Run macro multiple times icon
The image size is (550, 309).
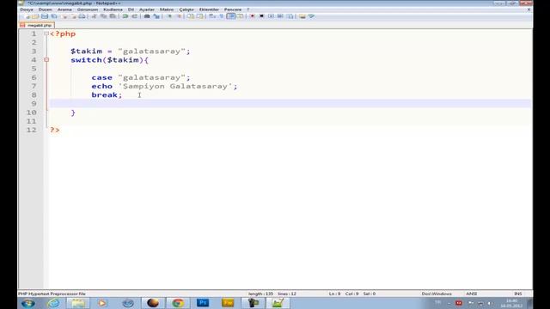coord(280,16)
